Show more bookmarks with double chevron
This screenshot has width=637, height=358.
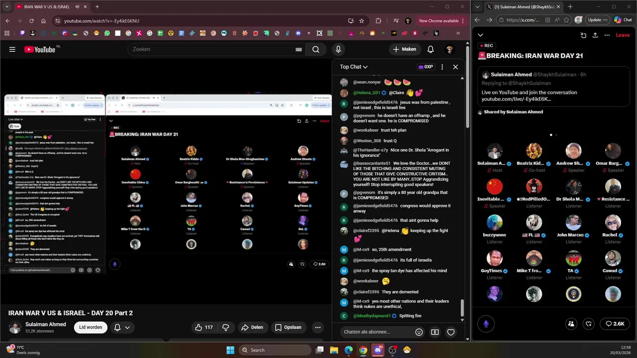click(x=458, y=33)
